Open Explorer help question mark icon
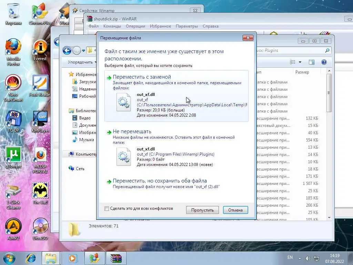The height and width of the screenshot is (265, 353). click(324, 62)
